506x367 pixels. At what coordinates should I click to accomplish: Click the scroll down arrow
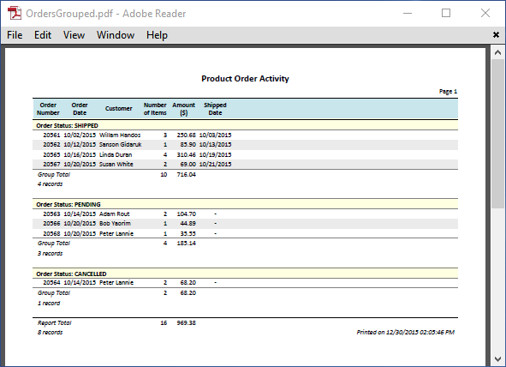point(497,359)
